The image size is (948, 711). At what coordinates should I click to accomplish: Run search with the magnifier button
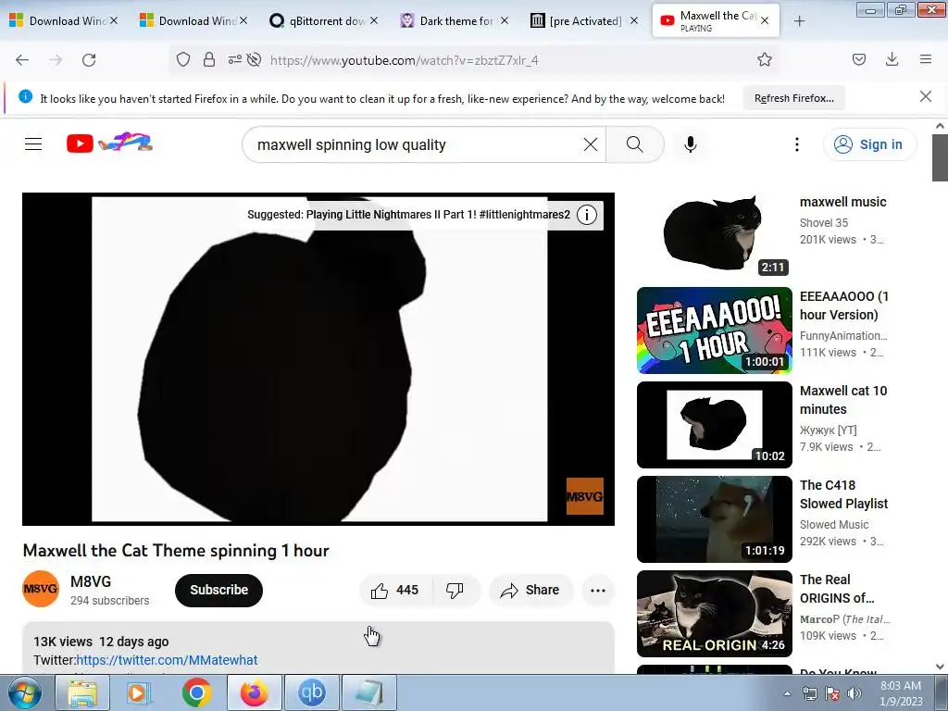coord(635,144)
